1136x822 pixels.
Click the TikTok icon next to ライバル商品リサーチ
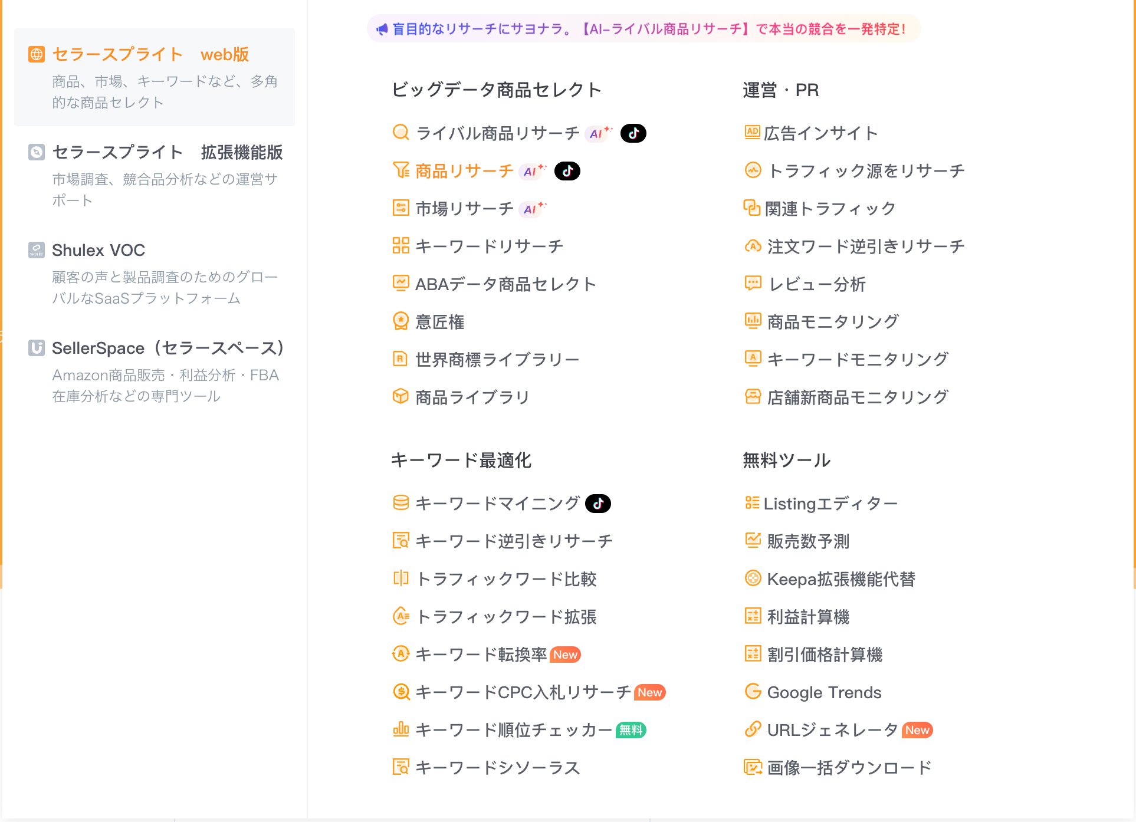634,133
